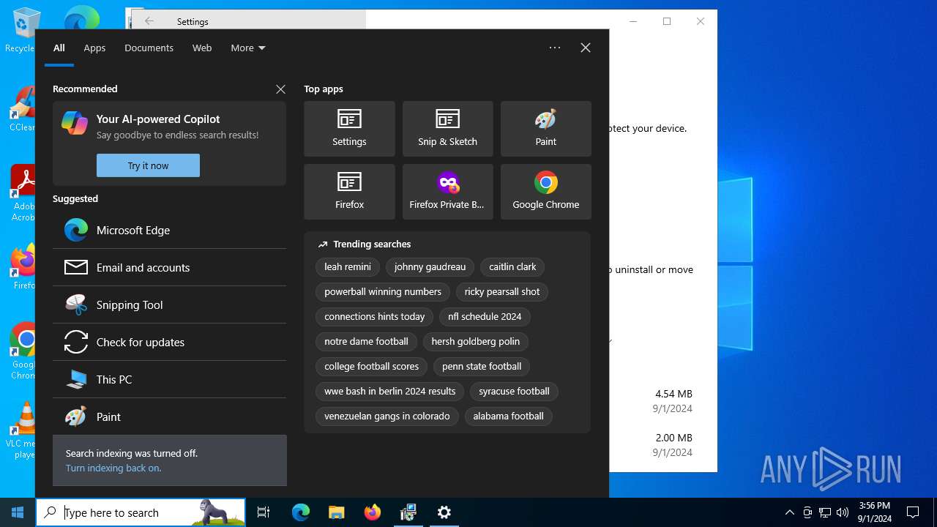
Task: Select powerball winning numbers trending search
Action: point(383,291)
